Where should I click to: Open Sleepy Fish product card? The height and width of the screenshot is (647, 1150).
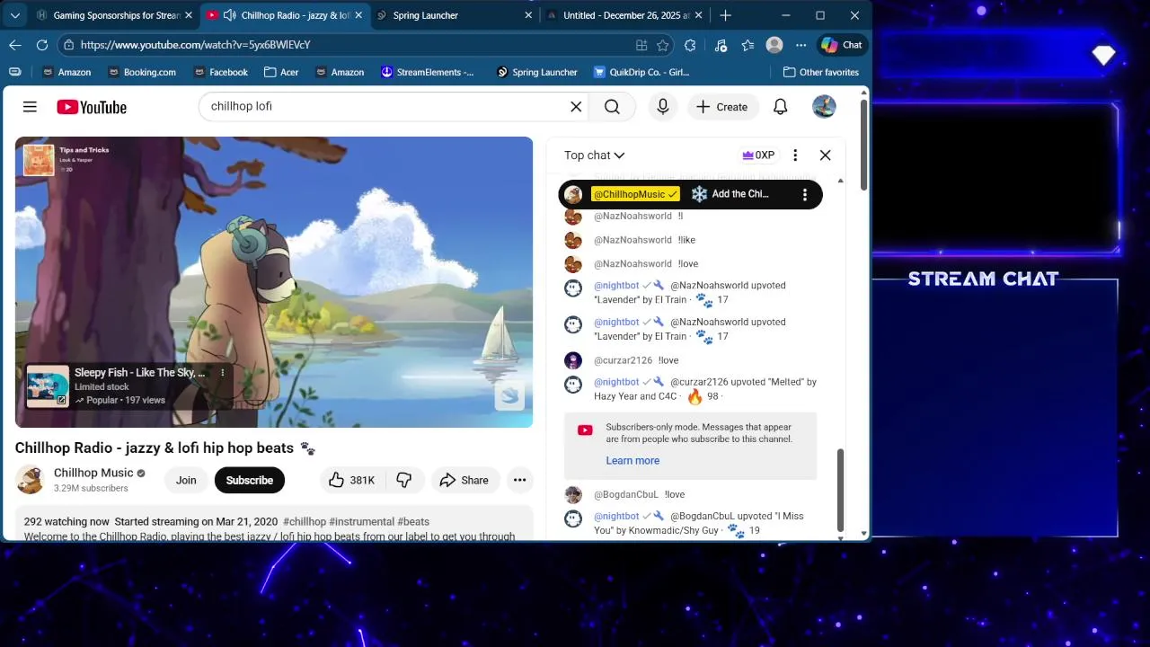pyautogui.click(x=129, y=386)
